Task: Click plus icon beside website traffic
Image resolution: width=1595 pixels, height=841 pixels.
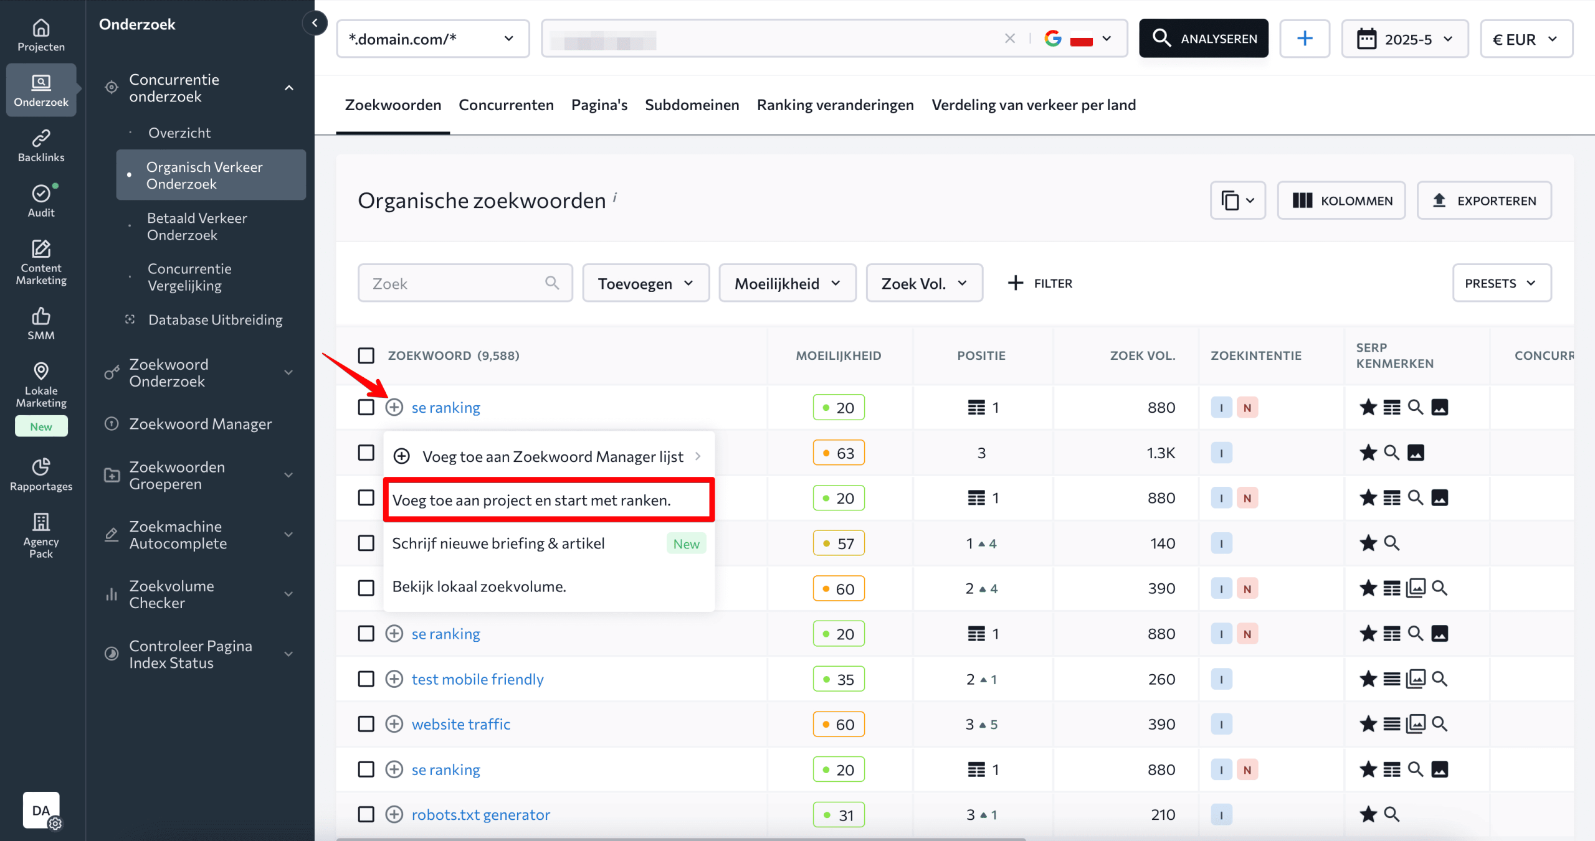Action: 394,723
